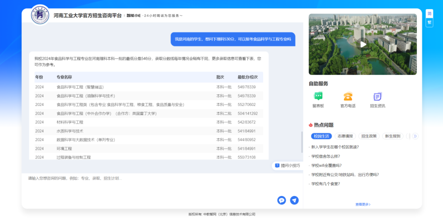Click the round chat bubble icon
Screen dimensions: 443x221
[x=281, y=200]
